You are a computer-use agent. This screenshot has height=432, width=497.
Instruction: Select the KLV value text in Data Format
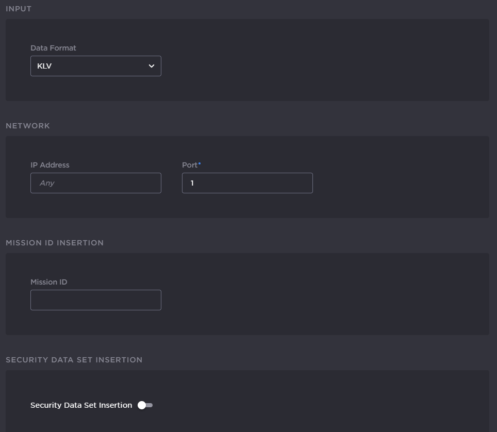click(x=44, y=66)
